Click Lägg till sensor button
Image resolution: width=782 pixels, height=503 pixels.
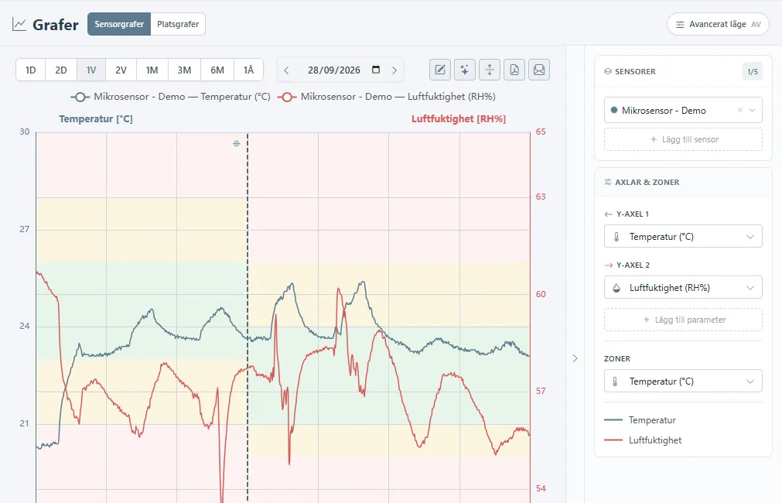coord(683,140)
